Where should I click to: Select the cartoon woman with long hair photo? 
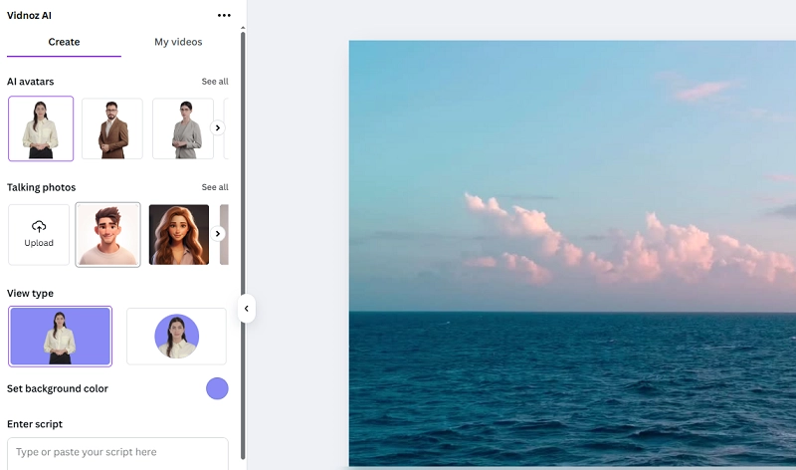pos(179,235)
